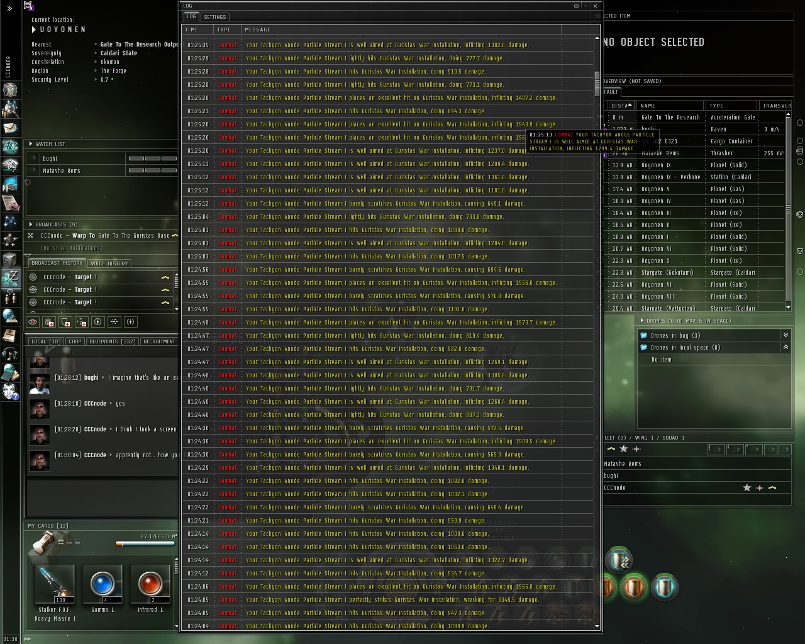Toggle the rightmost blue shield module button
This screenshot has height=644, width=805.
(x=665, y=587)
